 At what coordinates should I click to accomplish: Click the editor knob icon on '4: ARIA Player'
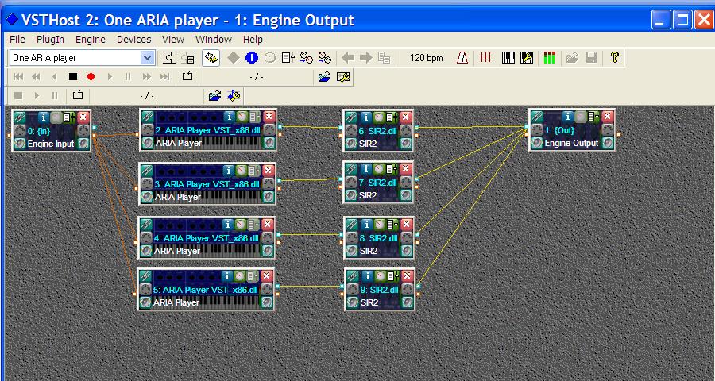(x=240, y=225)
